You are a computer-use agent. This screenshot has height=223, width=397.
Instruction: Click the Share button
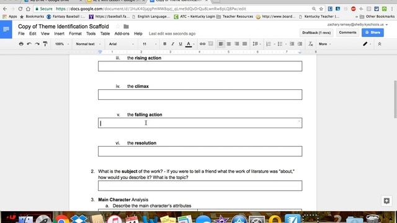coord(373,32)
